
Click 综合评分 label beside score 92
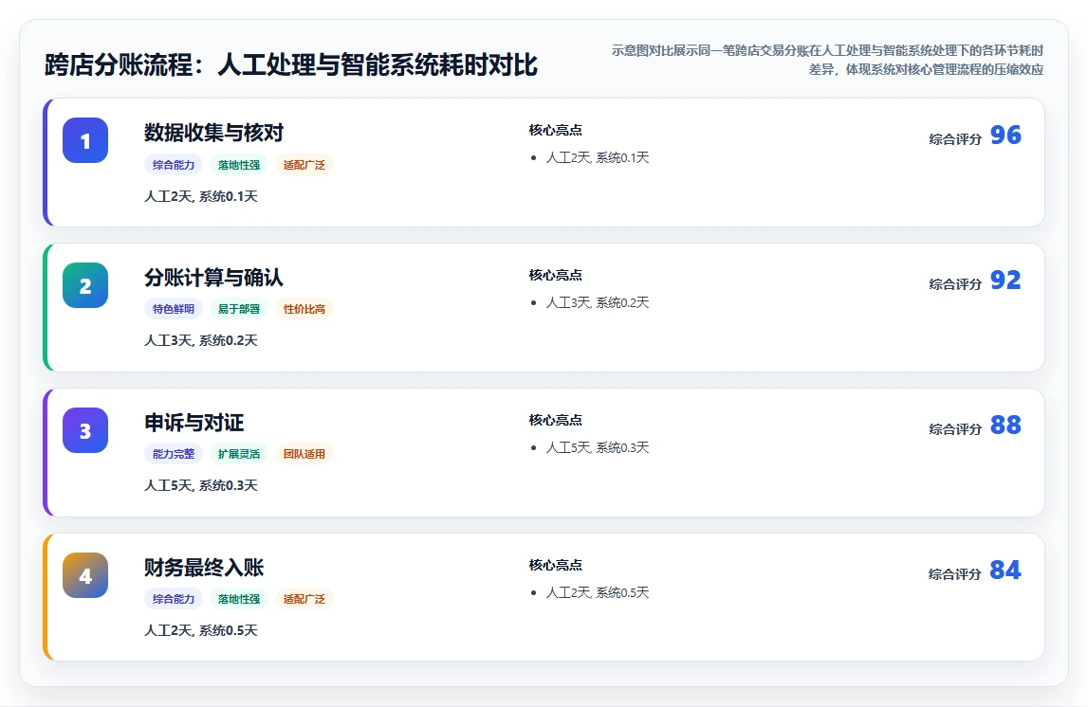[x=955, y=284]
